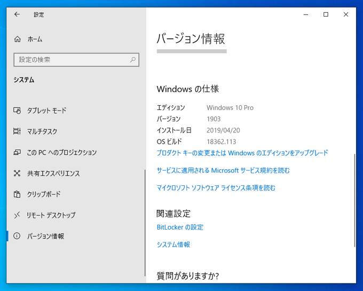Click the main content vertical scrollbar

(x=354, y=200)
